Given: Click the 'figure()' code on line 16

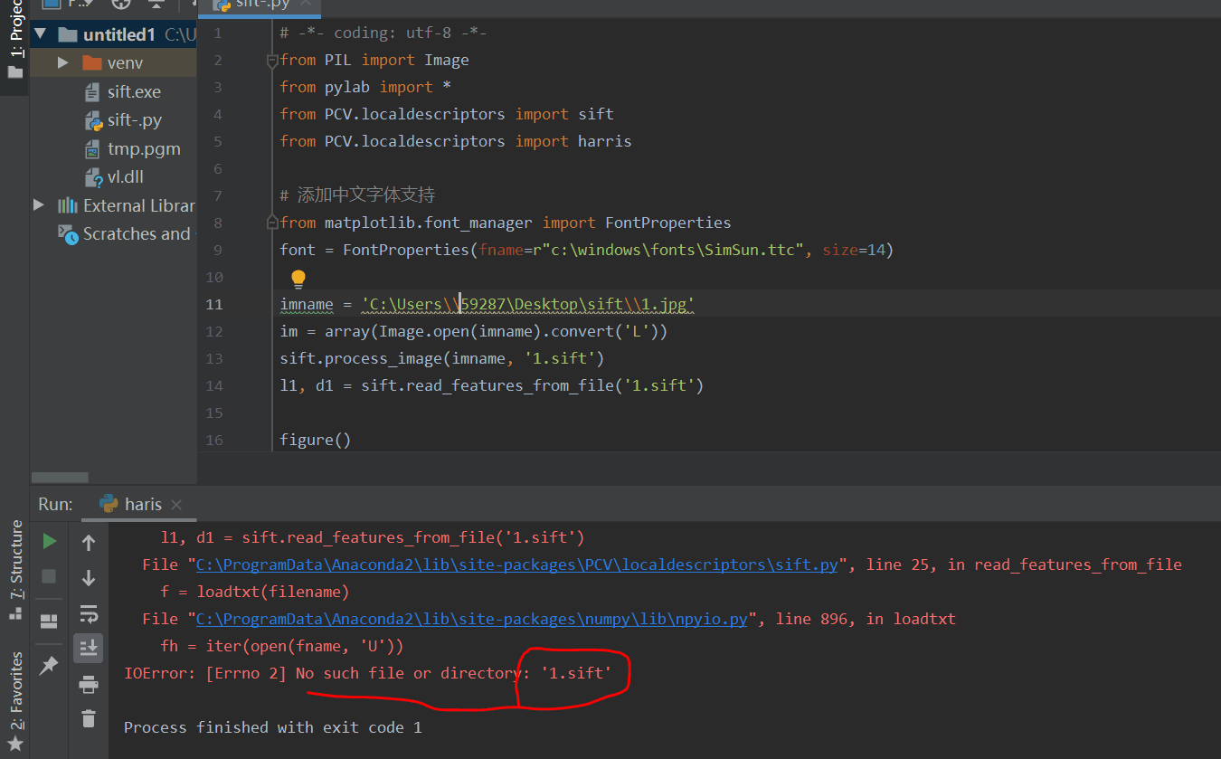Looking at the screenshot, I should click(x=315, y=440).
